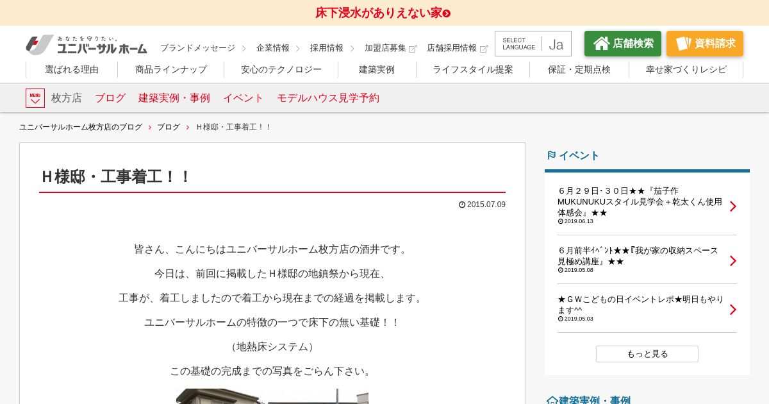Viewport: 769px width, 404px height.
Task: Open event ６月前半ｲﾍﾞﾝﾄ 我が家の収納スペース見極め講座
Action: pyautogui.click(x=638, y=256)
